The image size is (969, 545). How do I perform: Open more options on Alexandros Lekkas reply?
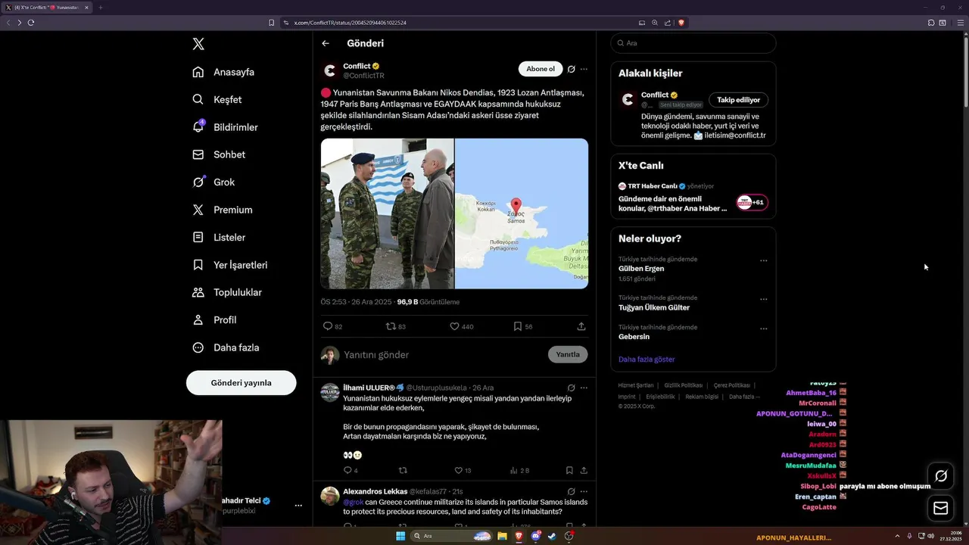point(584,491)
